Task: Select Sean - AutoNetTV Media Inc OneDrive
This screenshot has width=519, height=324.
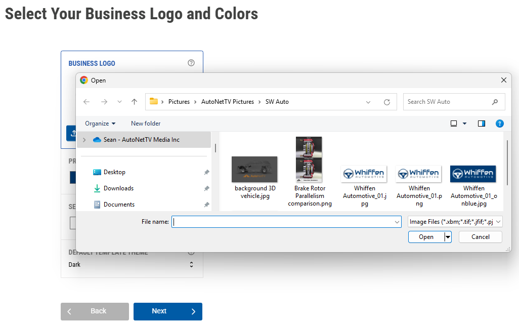Action: point(141,140)
